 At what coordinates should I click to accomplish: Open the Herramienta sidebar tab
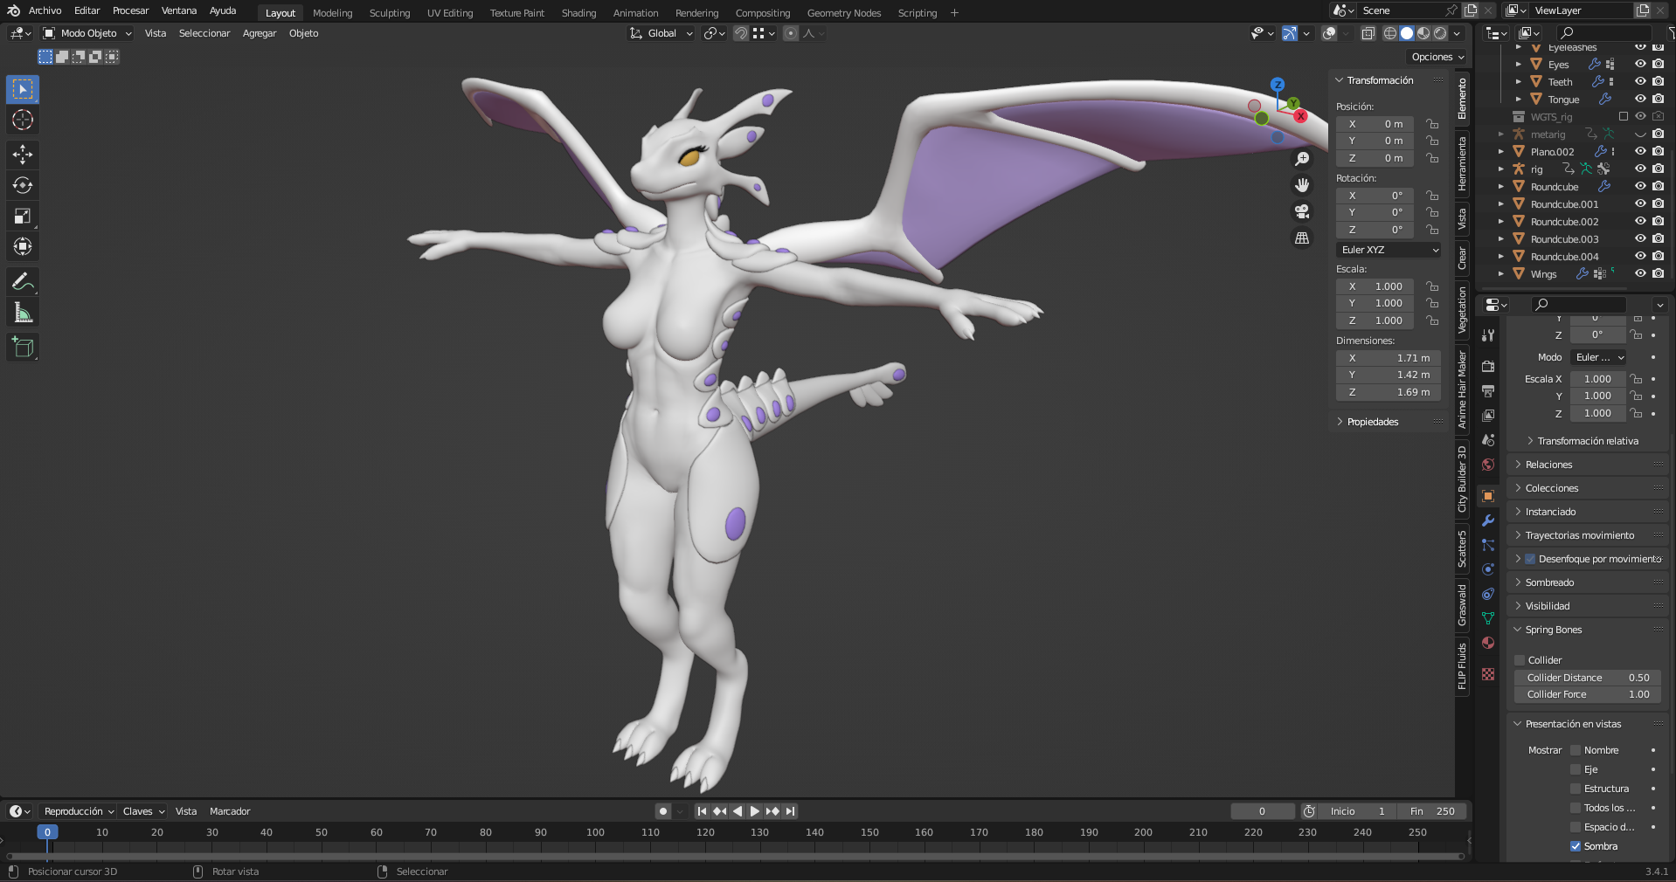tap(1462, 163)
